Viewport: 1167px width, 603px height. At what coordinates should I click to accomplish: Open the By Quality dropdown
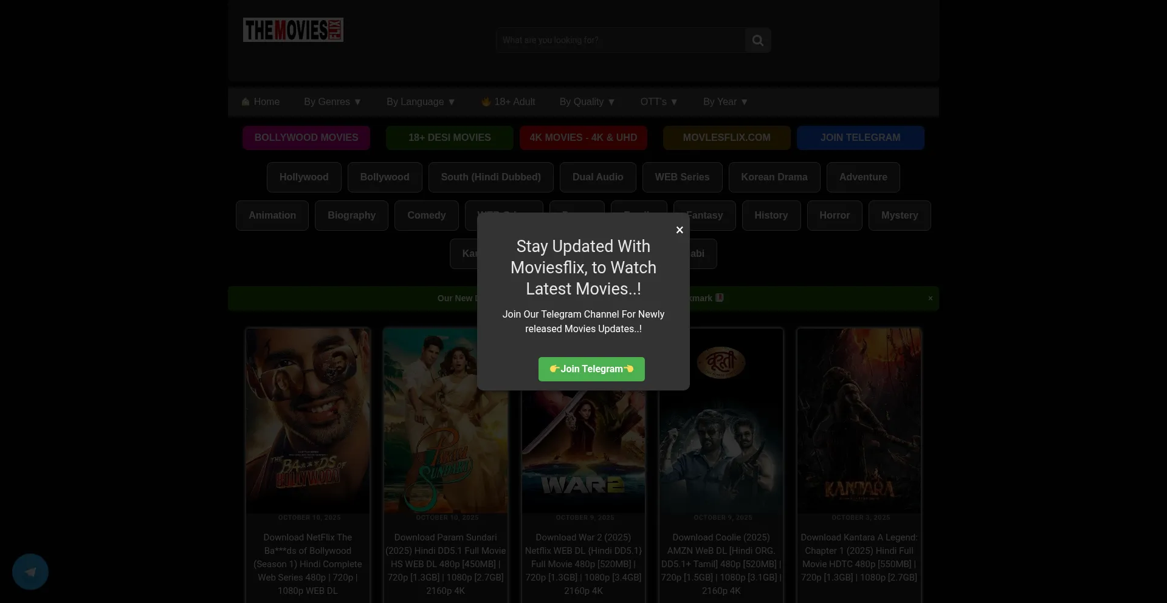point(587,102)
